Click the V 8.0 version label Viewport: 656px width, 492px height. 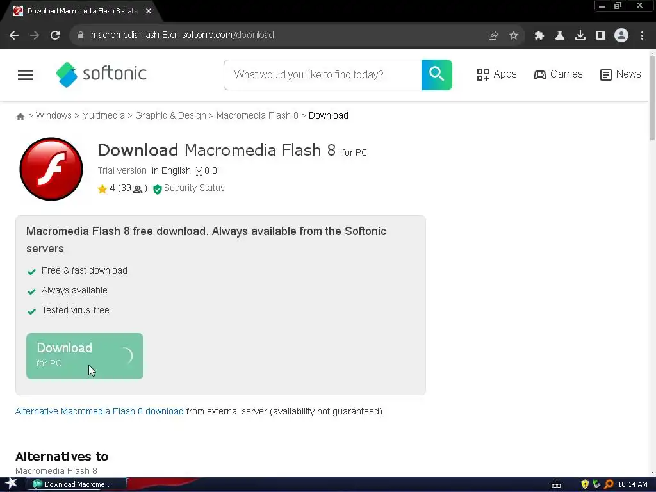pyautogui.click(x=206, y=170)
